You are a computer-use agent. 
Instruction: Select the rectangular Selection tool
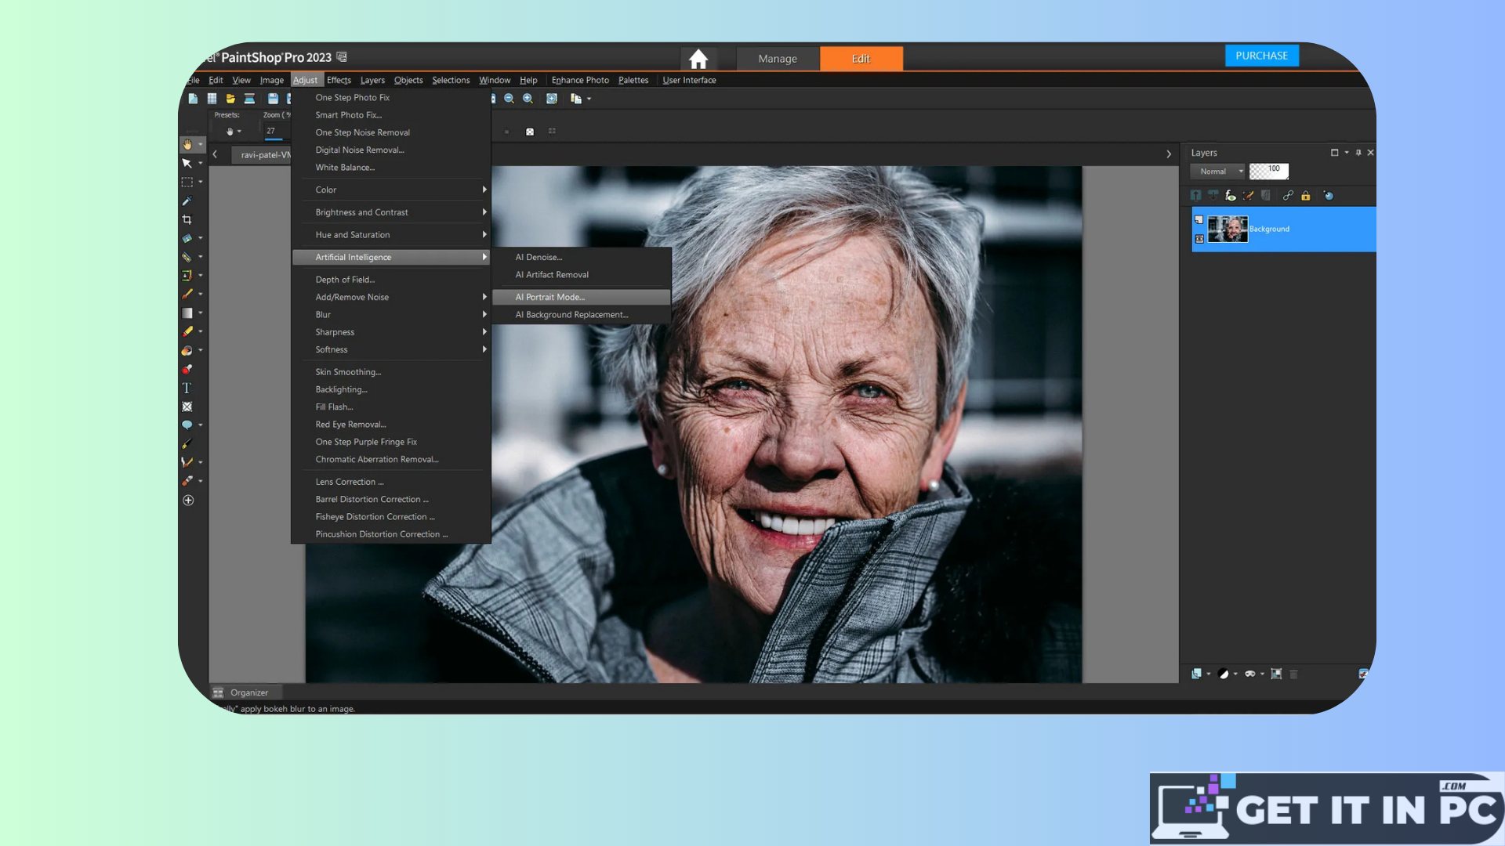[187, 183]
